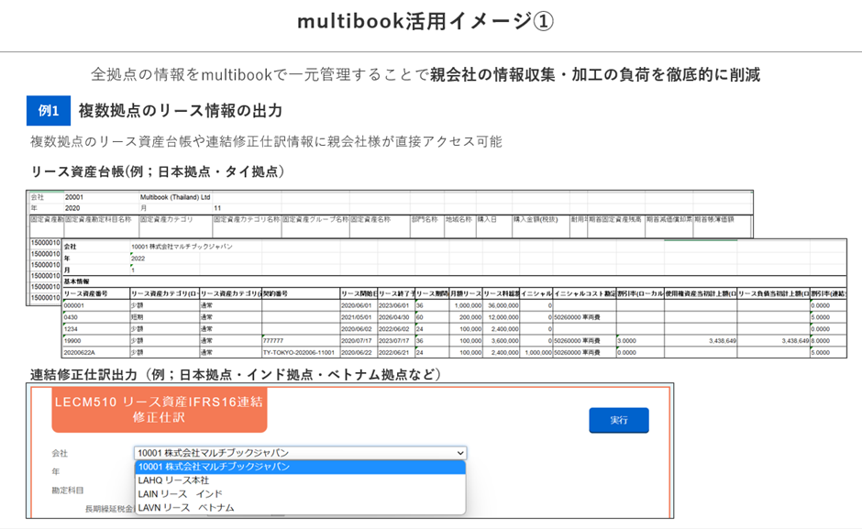Screen dimensions: 862x529
Task: Select the 777777 contract number cell
Action: tap(301, 340)
